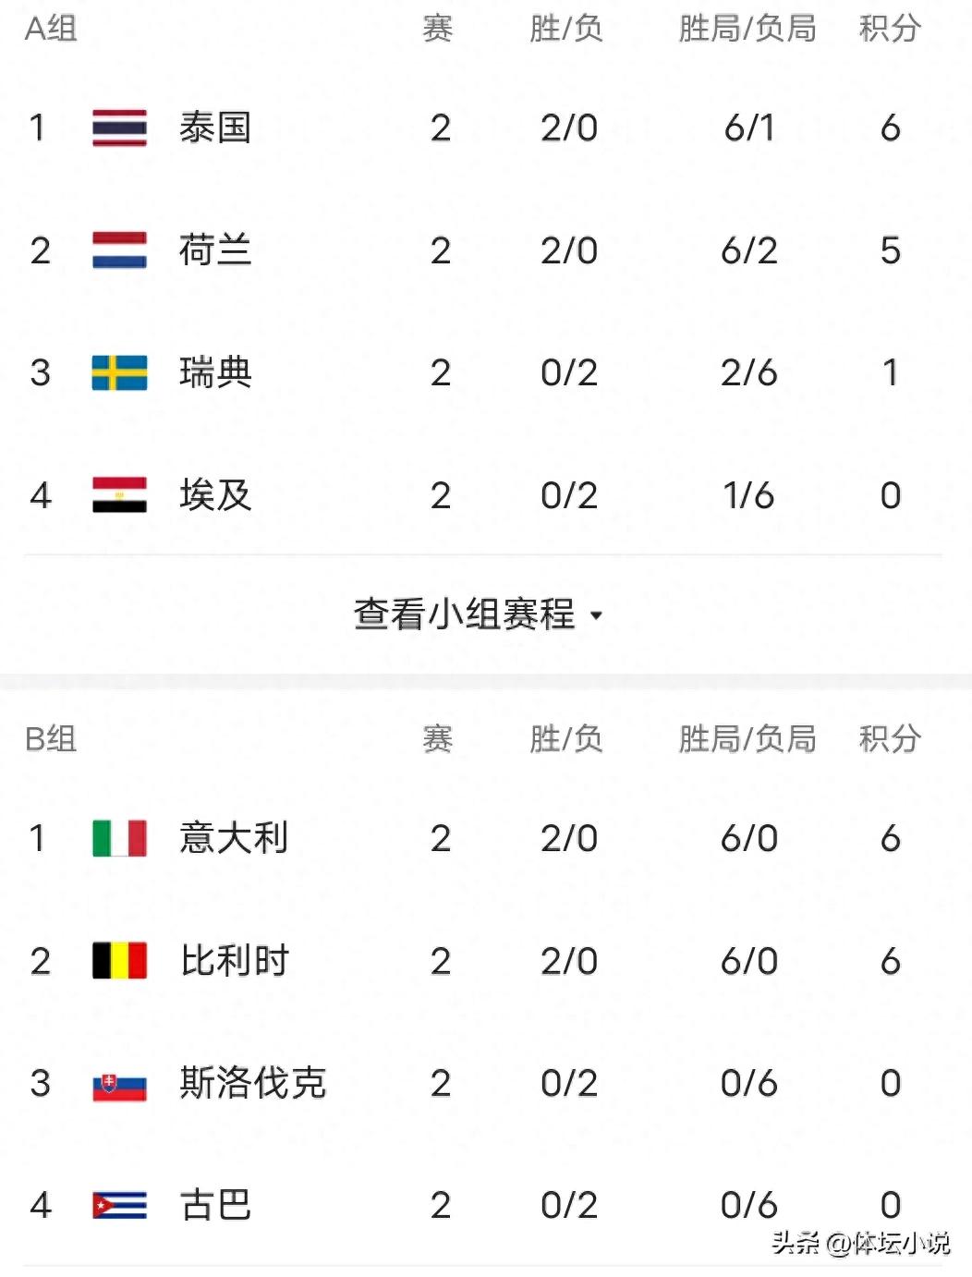Image resolution: width=972 pixels, height=1277 pixels.
Task: Open team 泰国 in Group A
Action: pos(215,128)
